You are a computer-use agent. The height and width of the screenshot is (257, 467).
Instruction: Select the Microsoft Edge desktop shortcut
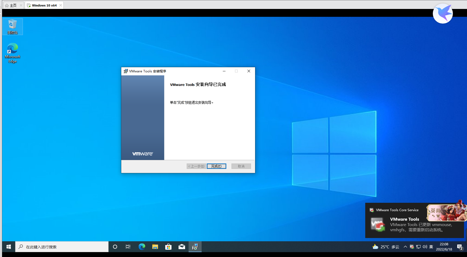click(12, 53)
